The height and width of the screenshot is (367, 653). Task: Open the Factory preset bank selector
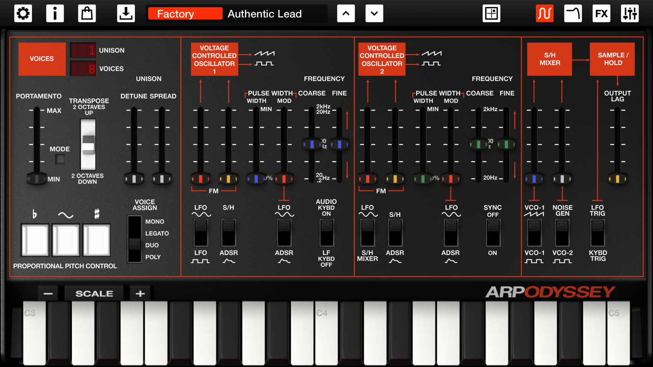185,14
